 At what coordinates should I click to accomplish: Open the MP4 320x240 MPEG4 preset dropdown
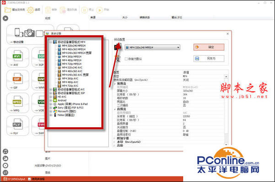tap(152, 47)
